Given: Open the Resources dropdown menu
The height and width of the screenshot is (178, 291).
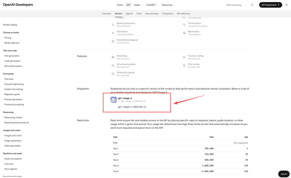Looking at the screenshot, I should (168, 5).
